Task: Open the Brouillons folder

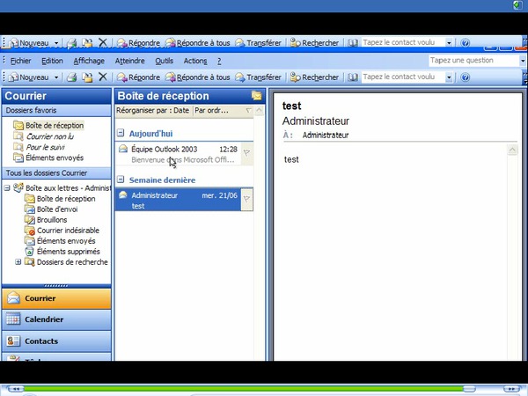Action: [x=46, y=219]
